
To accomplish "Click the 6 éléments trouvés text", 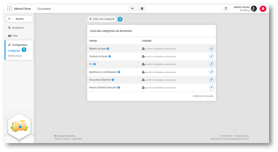I will coord(203,96).
